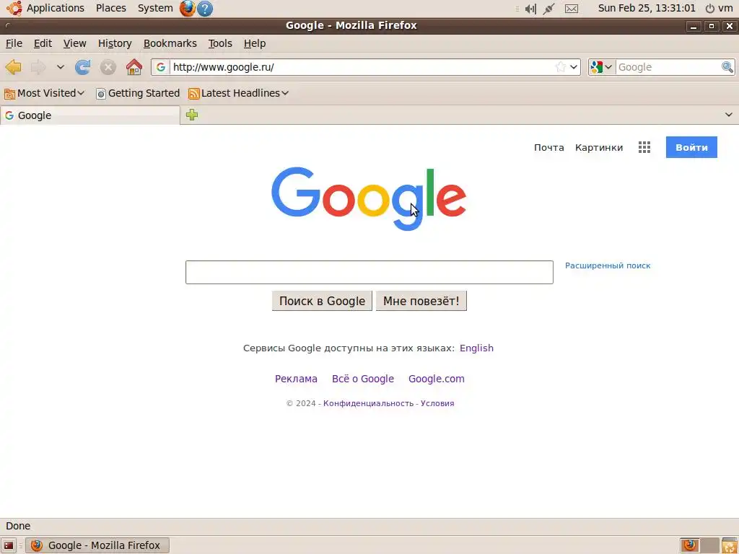Open the Google apps grid icon
The image size is (739, 554).
(x=644, y=147)
